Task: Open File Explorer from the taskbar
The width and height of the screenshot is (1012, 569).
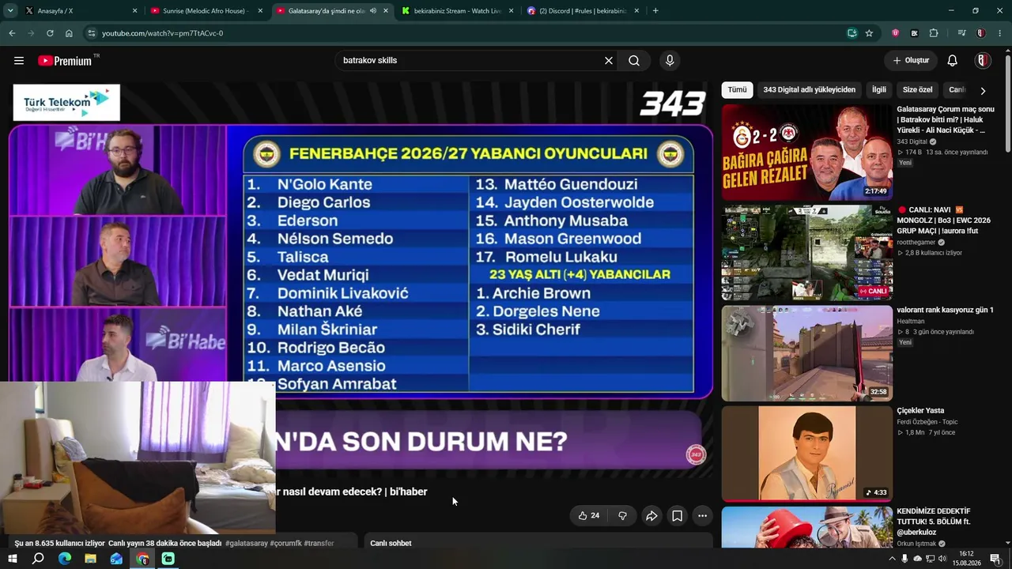Action: click(x=90, y=559)
